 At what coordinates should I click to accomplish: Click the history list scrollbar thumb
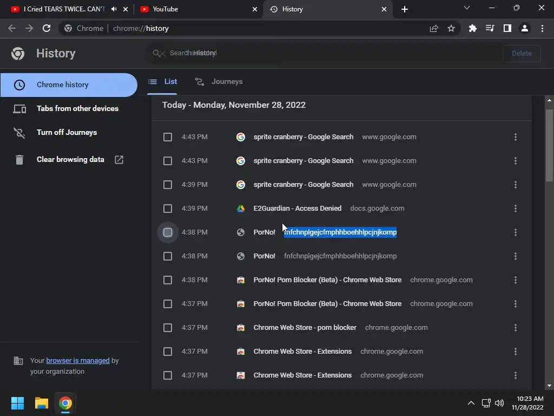[549, 145]
